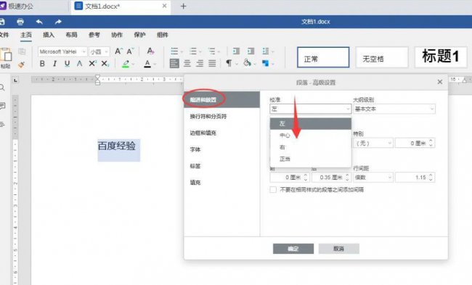Decrease the font size

point(130,51)
